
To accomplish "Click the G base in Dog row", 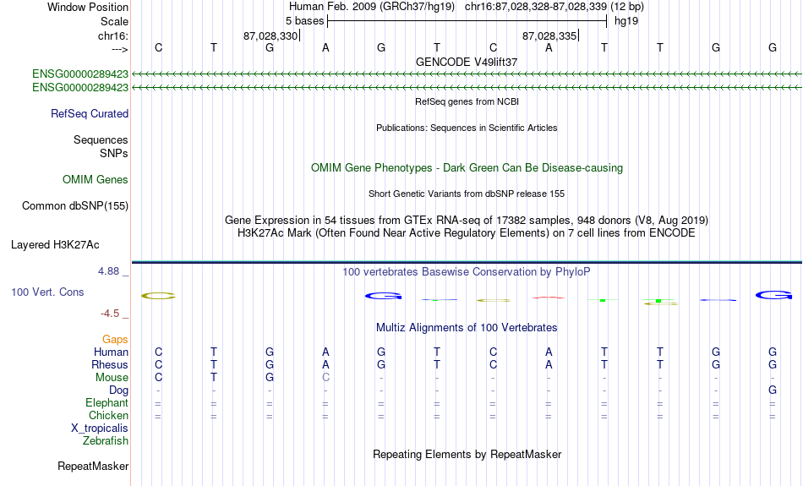I will [773, 390].
